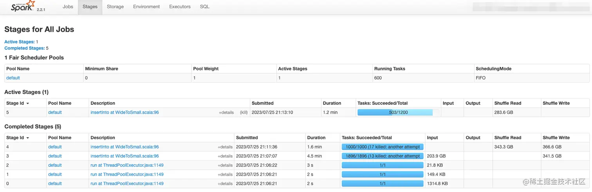Expand +details for completed stage 2
Image resolution: width=592 pixels, height=192 pixels.
pos(225,165)
